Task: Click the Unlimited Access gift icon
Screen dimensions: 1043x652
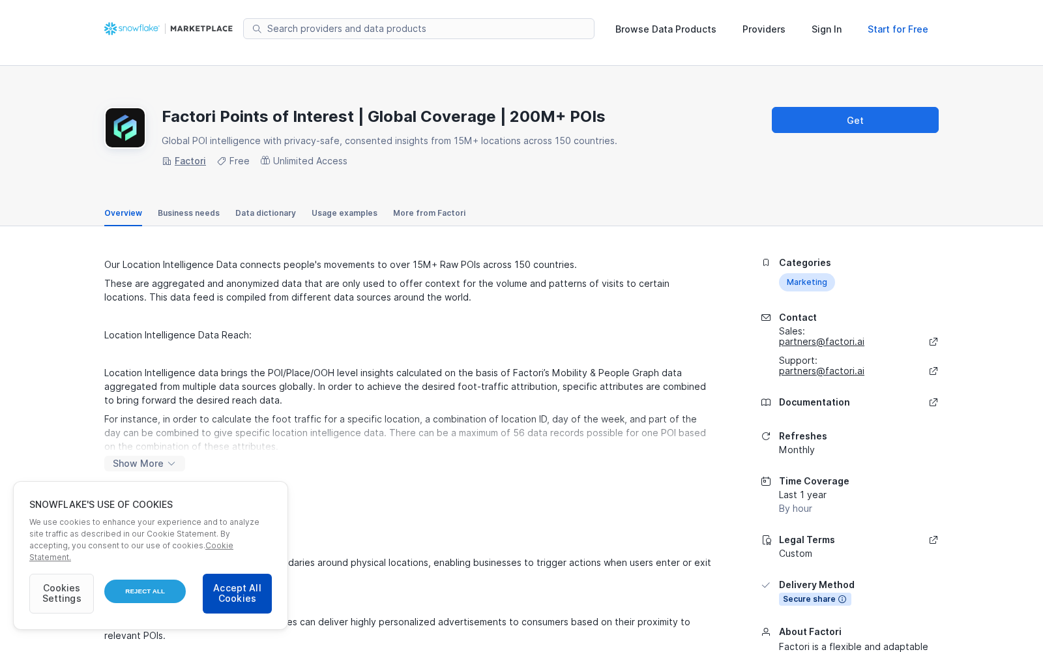Action: (x=265, y=160)
